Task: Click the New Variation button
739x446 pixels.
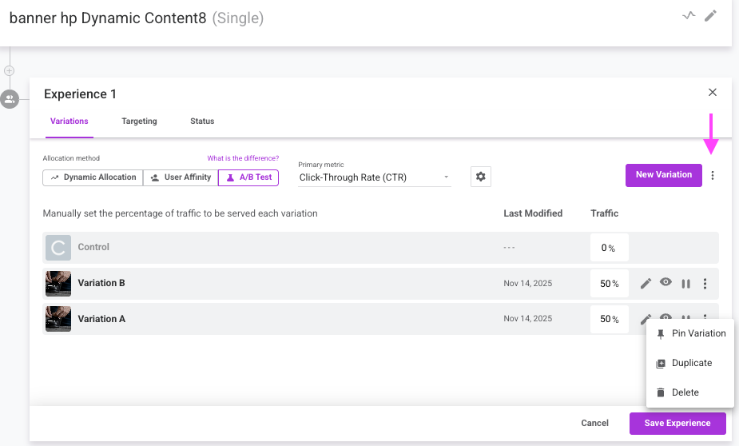Action: (x=664, y=175)
